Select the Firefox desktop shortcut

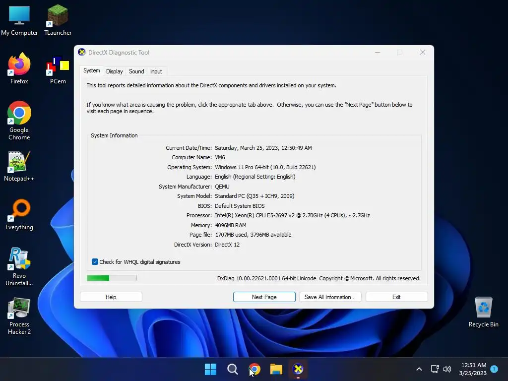coord(19,68)
